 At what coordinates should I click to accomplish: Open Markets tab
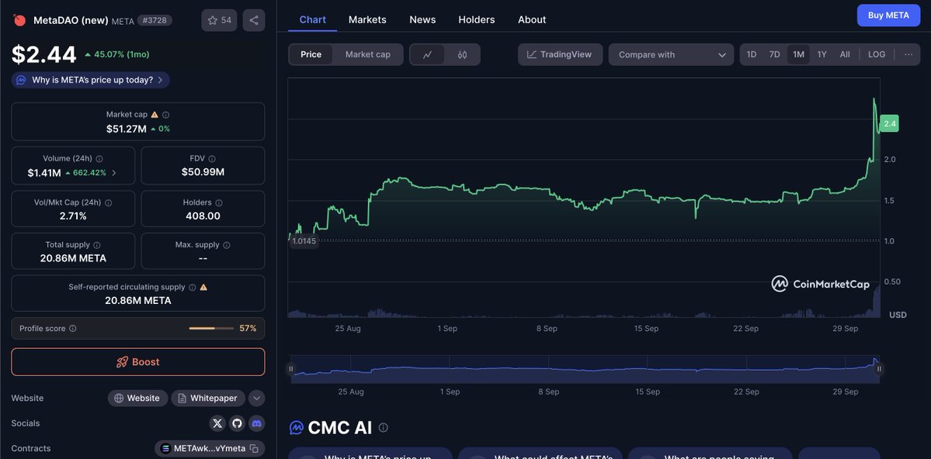click(x=367, y=19)
